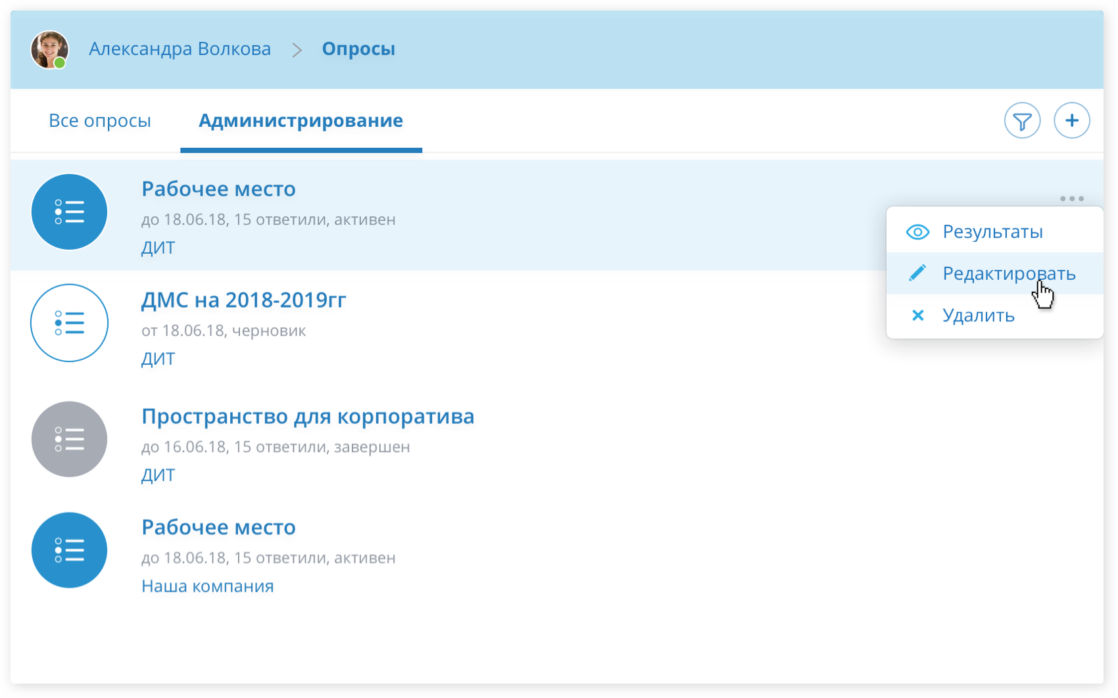Click the X icon next to Удалить
The image size is (1118, 698).
click(x=918, y=315)
